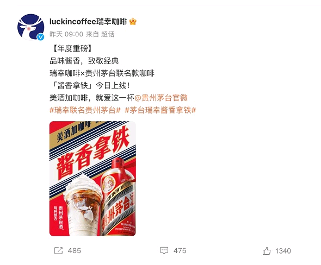The height and width of the screenshot is (265, 321).
Task: Open hashtag #茅台瑞幸酱香拿铁#
Action: click(160, 110)
